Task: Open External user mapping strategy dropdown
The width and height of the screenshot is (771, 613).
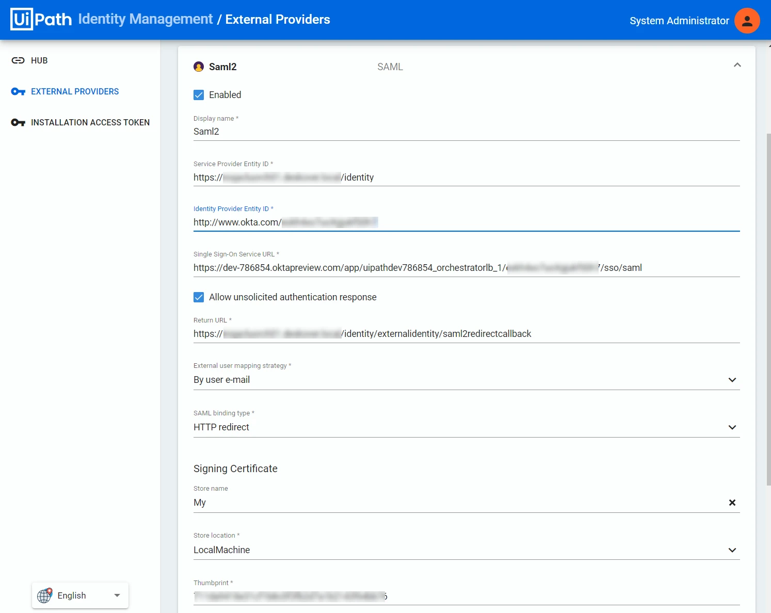Action: tap(467, 380)
